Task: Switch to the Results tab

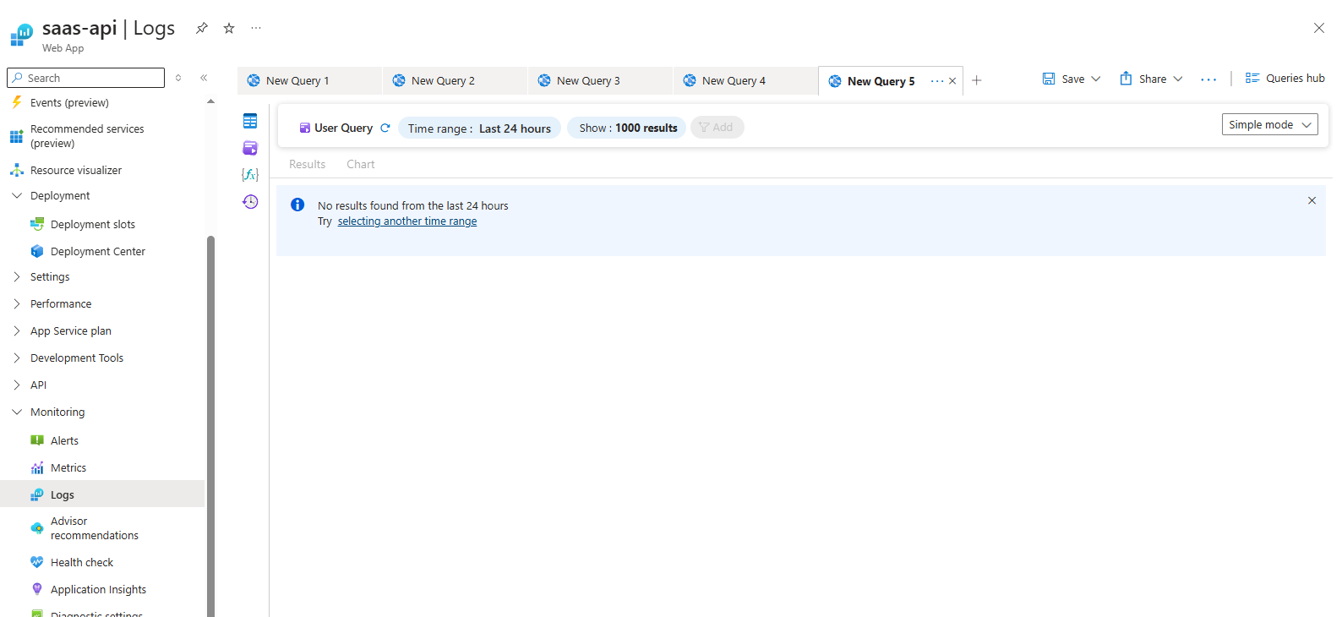Action: pos(307,164)
